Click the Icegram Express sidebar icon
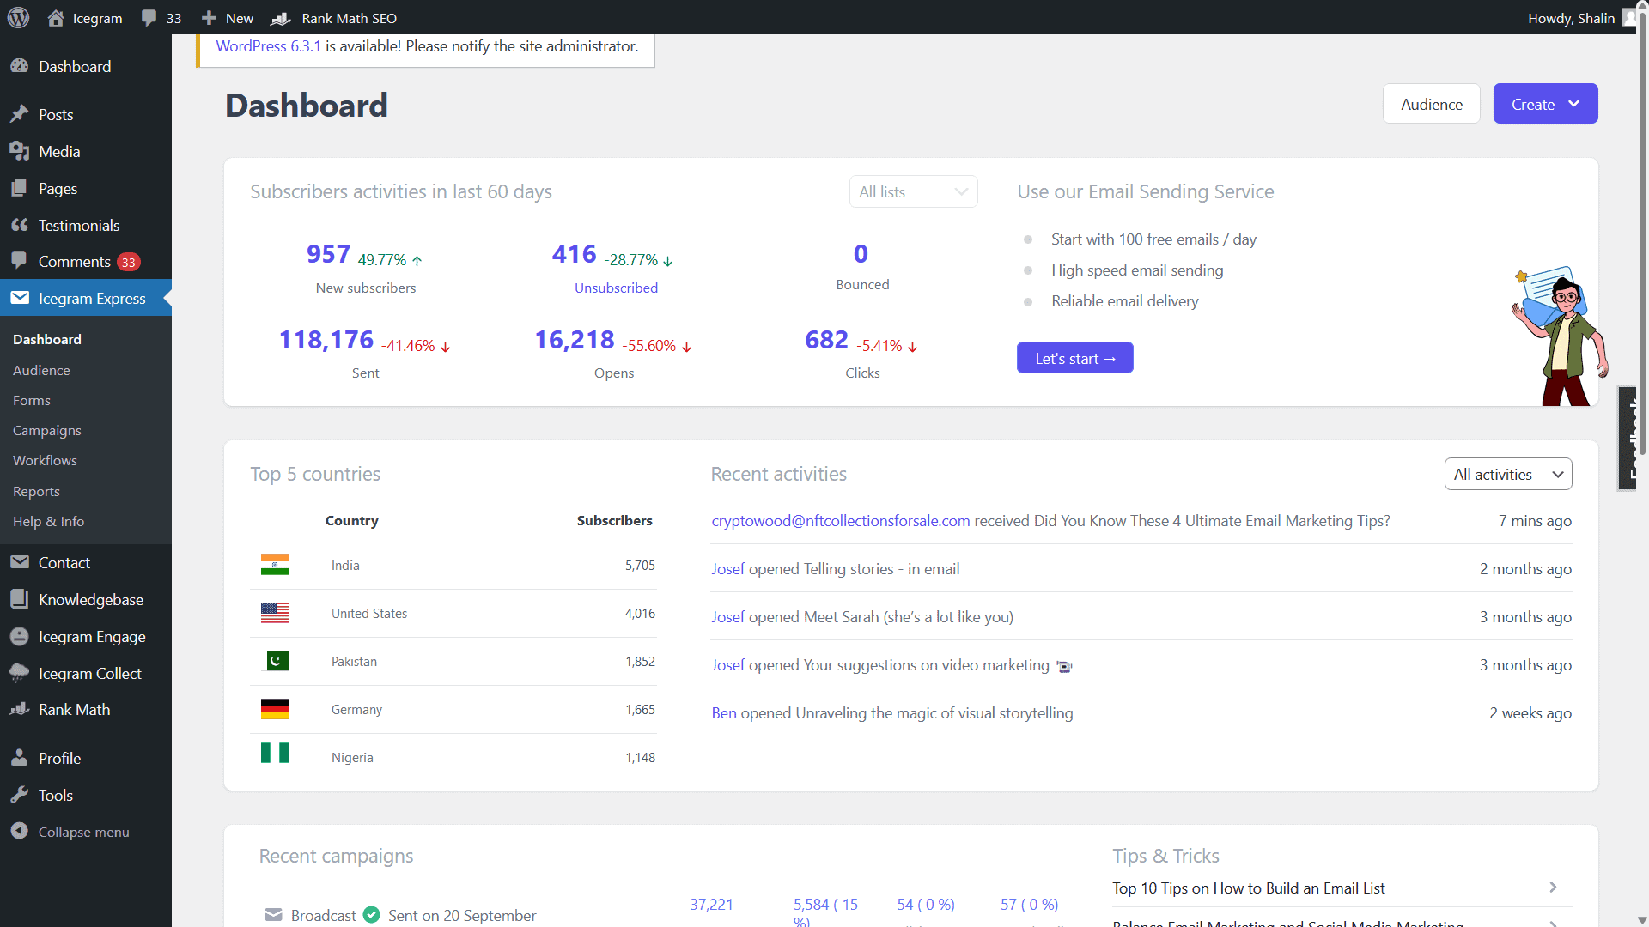Screen dimensions: 1649x927 (19, 298)
